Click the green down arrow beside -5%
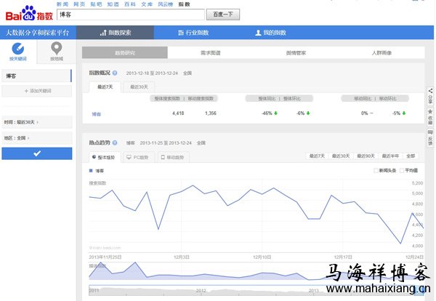 tap(404, 113)
